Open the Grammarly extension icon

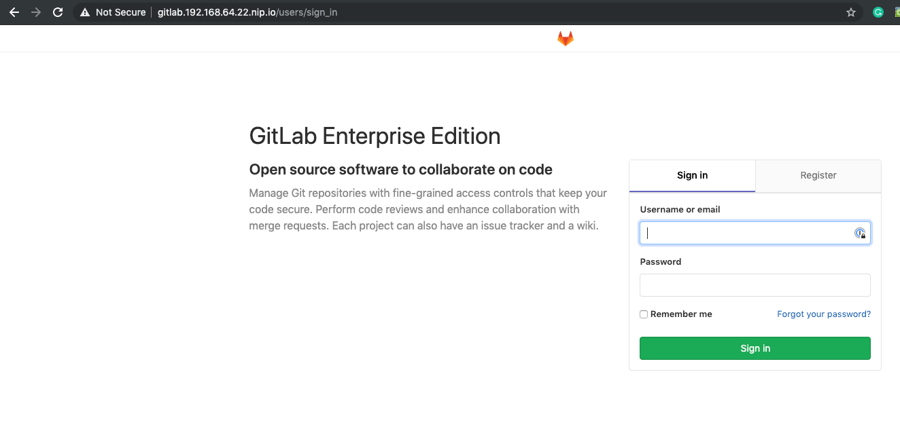pyautogui.click(x=878, y=12)
